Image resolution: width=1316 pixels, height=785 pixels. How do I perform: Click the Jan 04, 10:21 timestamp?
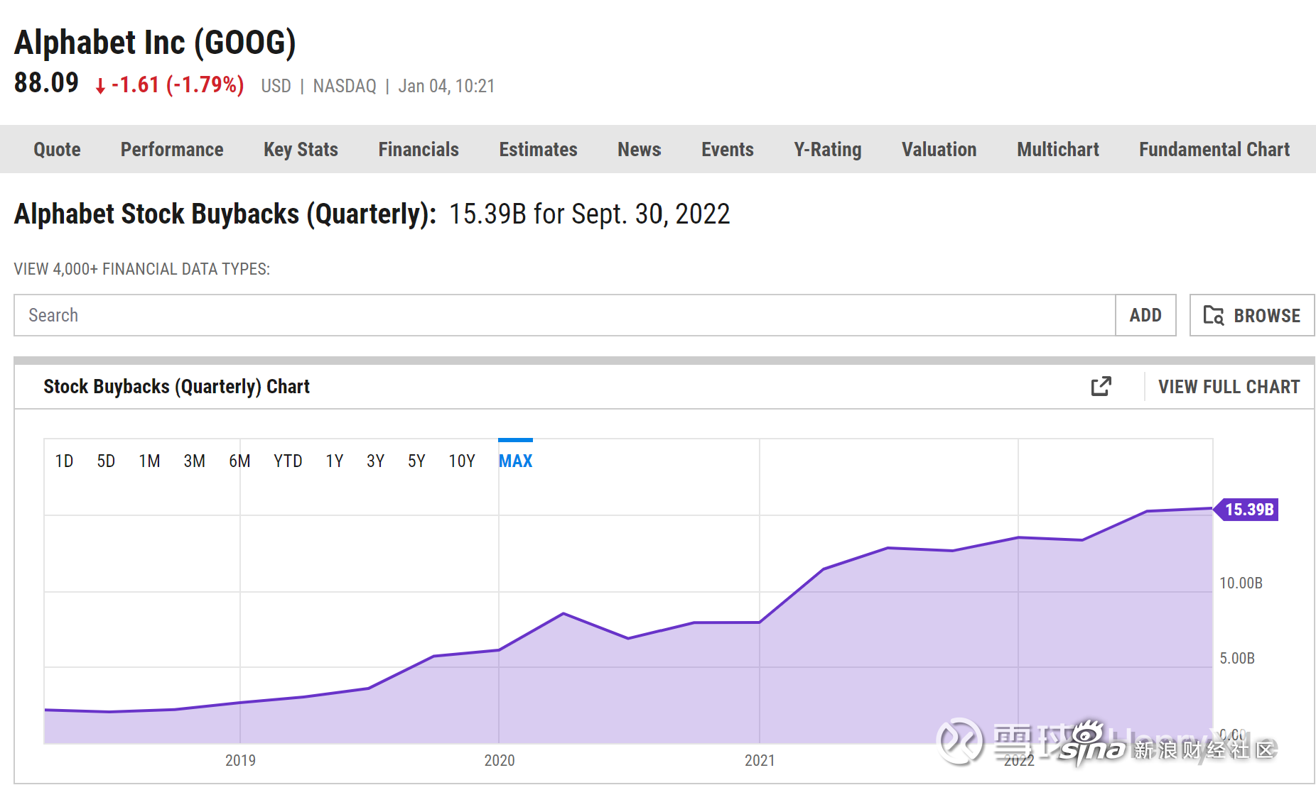pyautogui.click(x=446, y=86)
